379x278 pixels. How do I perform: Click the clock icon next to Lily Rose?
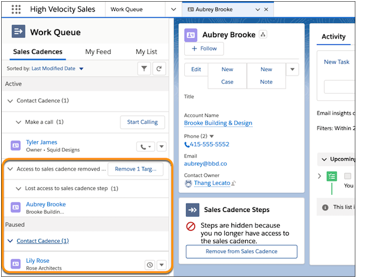click(150, 264)
